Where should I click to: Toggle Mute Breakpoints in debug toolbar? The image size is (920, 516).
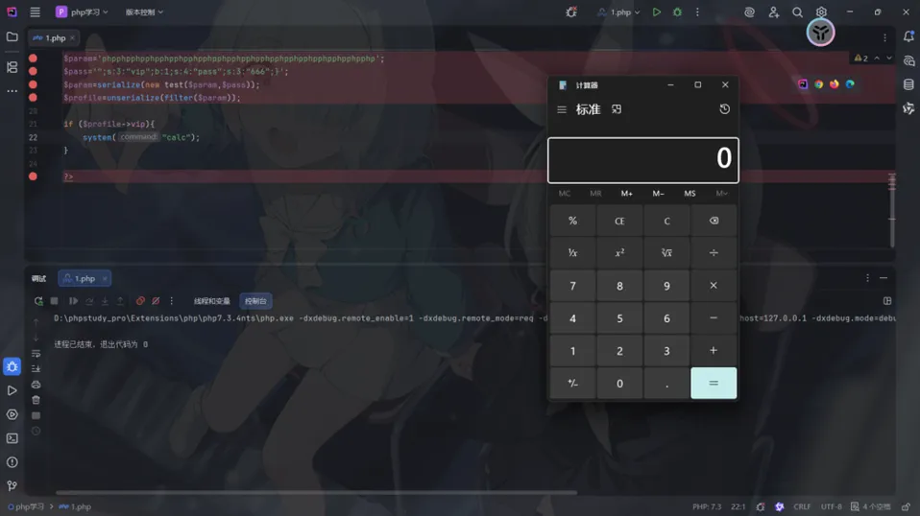[156, 301]
